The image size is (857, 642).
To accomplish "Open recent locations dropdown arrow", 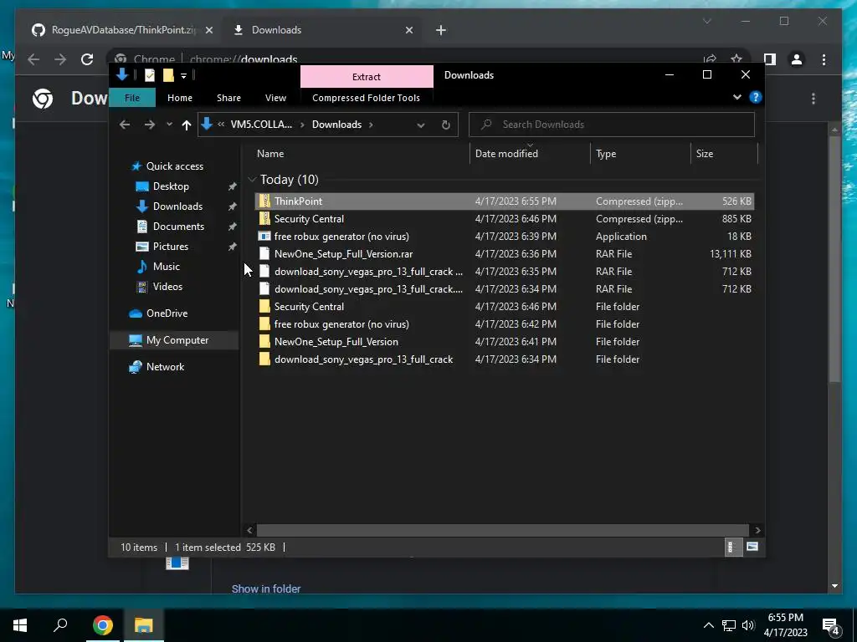I will coord(169,125).
